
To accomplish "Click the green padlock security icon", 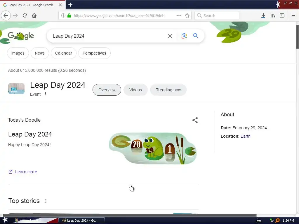I will point(69,15).
